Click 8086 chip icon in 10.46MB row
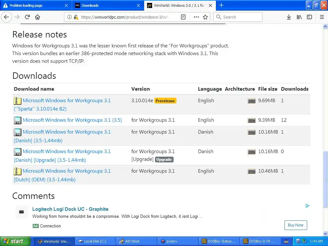Screen dimensions: 328x246 point(251,172)
